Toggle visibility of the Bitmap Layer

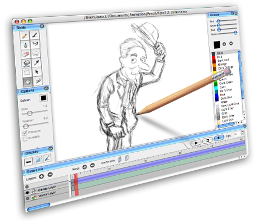pos(28,193)
